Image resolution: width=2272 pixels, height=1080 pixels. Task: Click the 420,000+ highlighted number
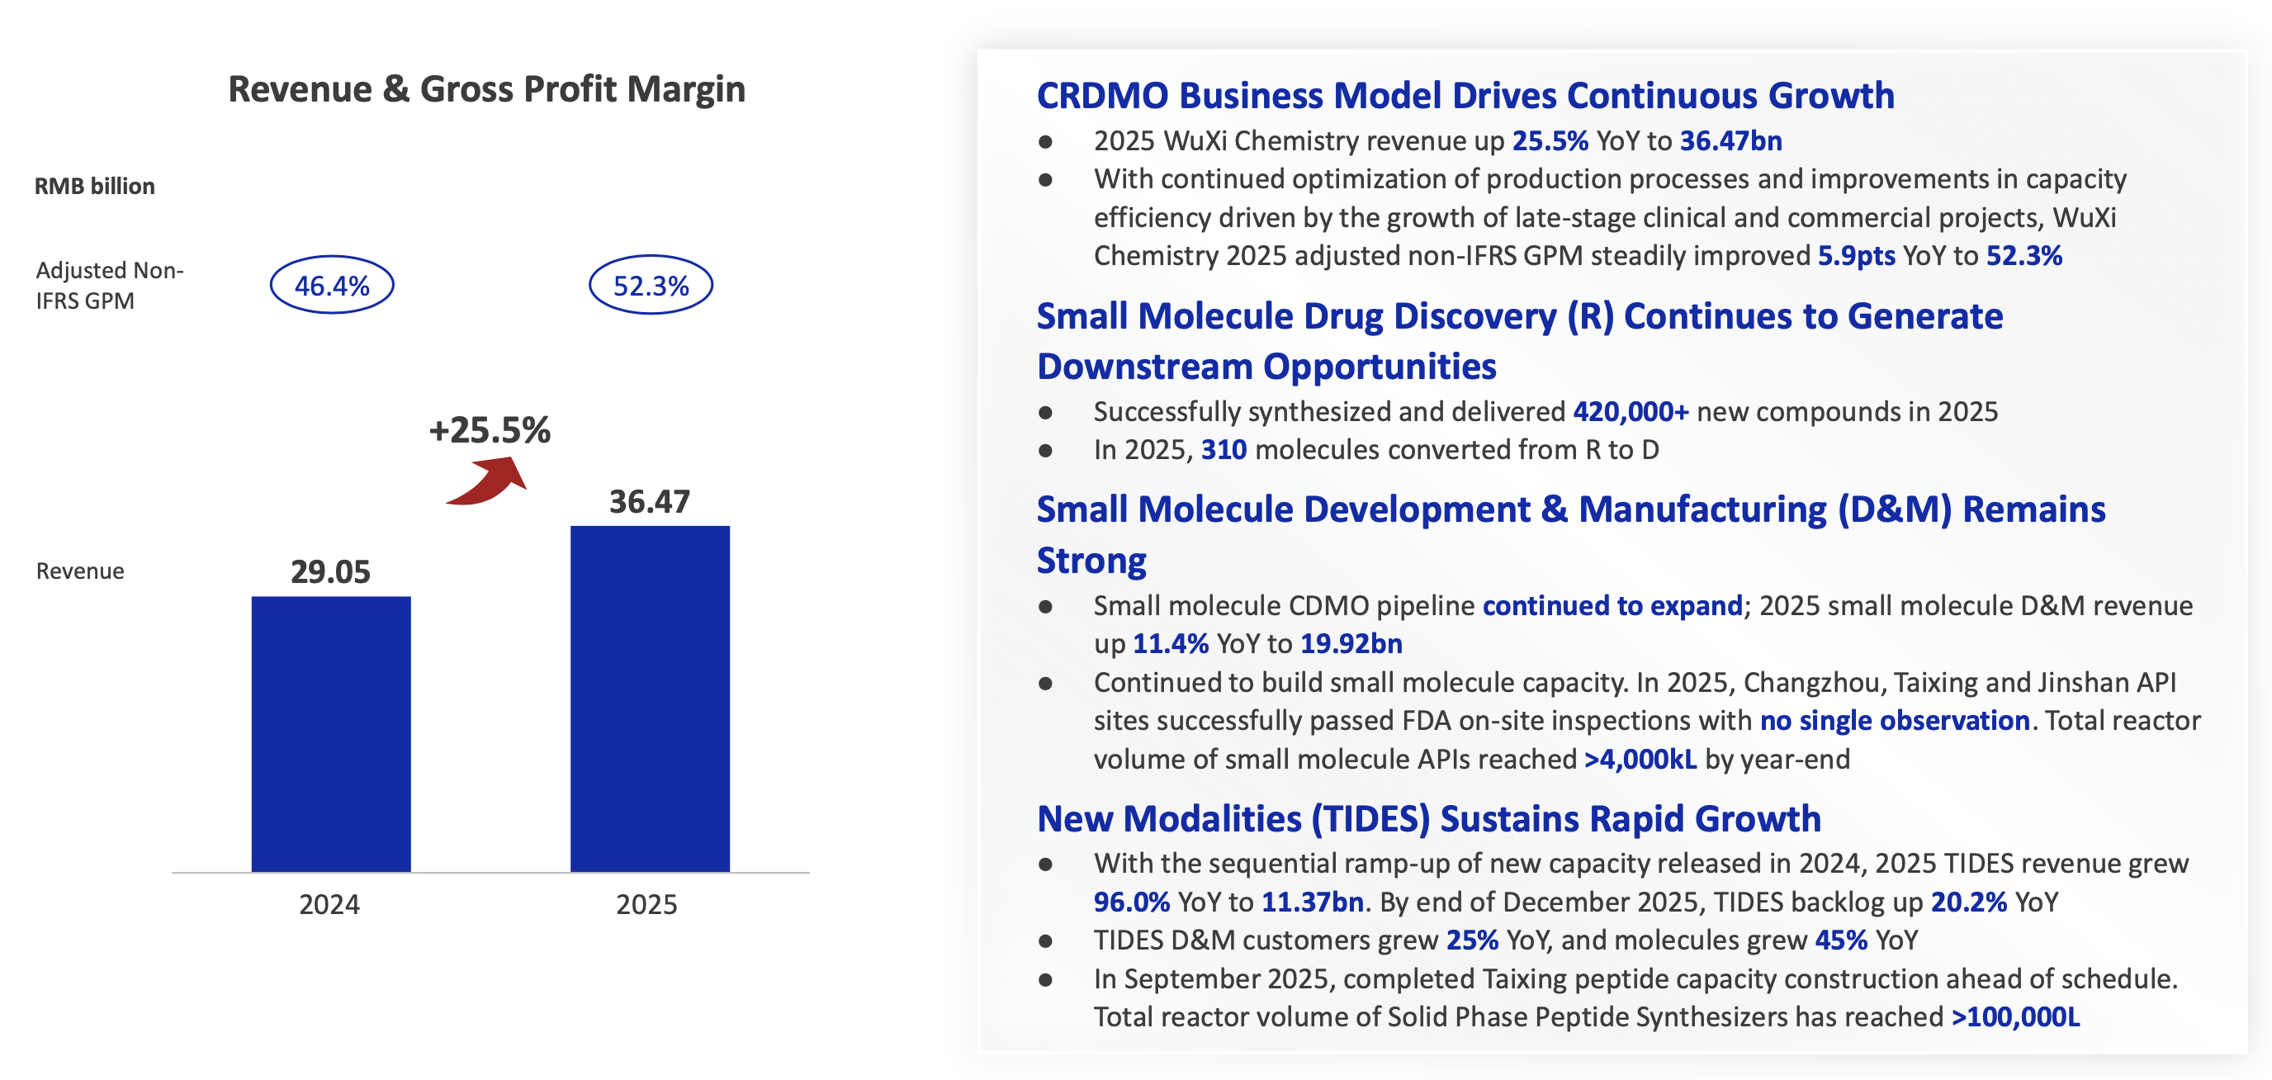click(x=1630, y=411)
